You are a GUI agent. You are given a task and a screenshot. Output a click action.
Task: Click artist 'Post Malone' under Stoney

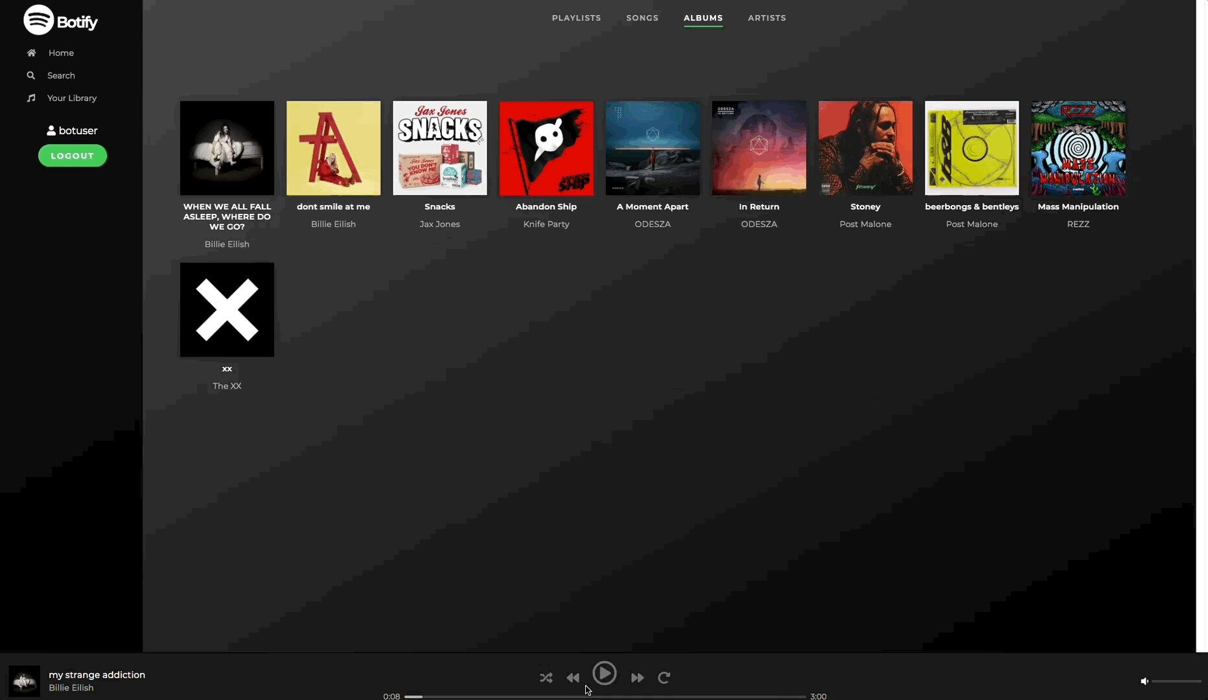[865, 224]
